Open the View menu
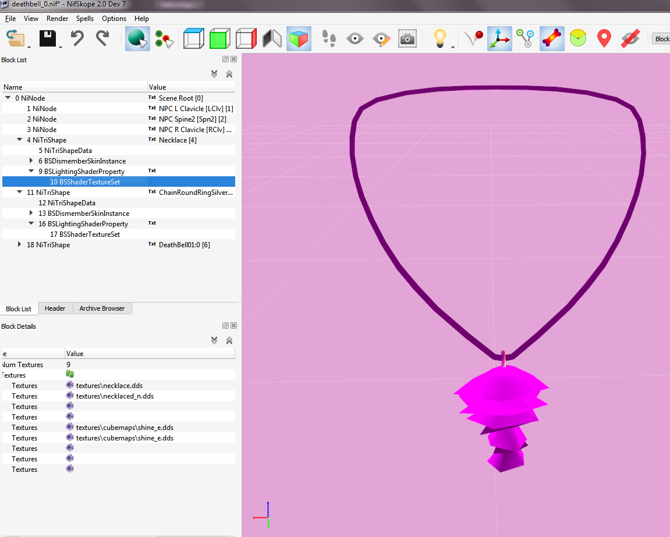670x537 pixels. pyautogui.click(x=31, y=19)
